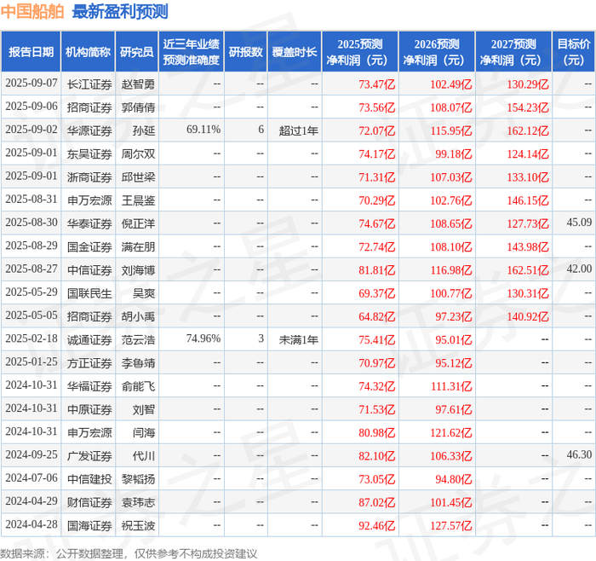Select institution 东吴证券
This screenshot has height=561, width=596.
click(89, 153)
